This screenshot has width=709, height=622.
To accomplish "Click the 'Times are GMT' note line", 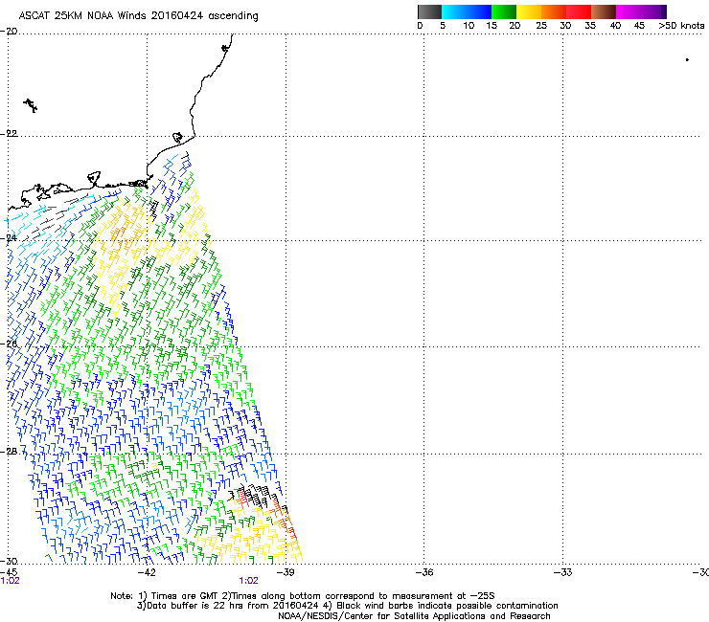I will [303, 596].
